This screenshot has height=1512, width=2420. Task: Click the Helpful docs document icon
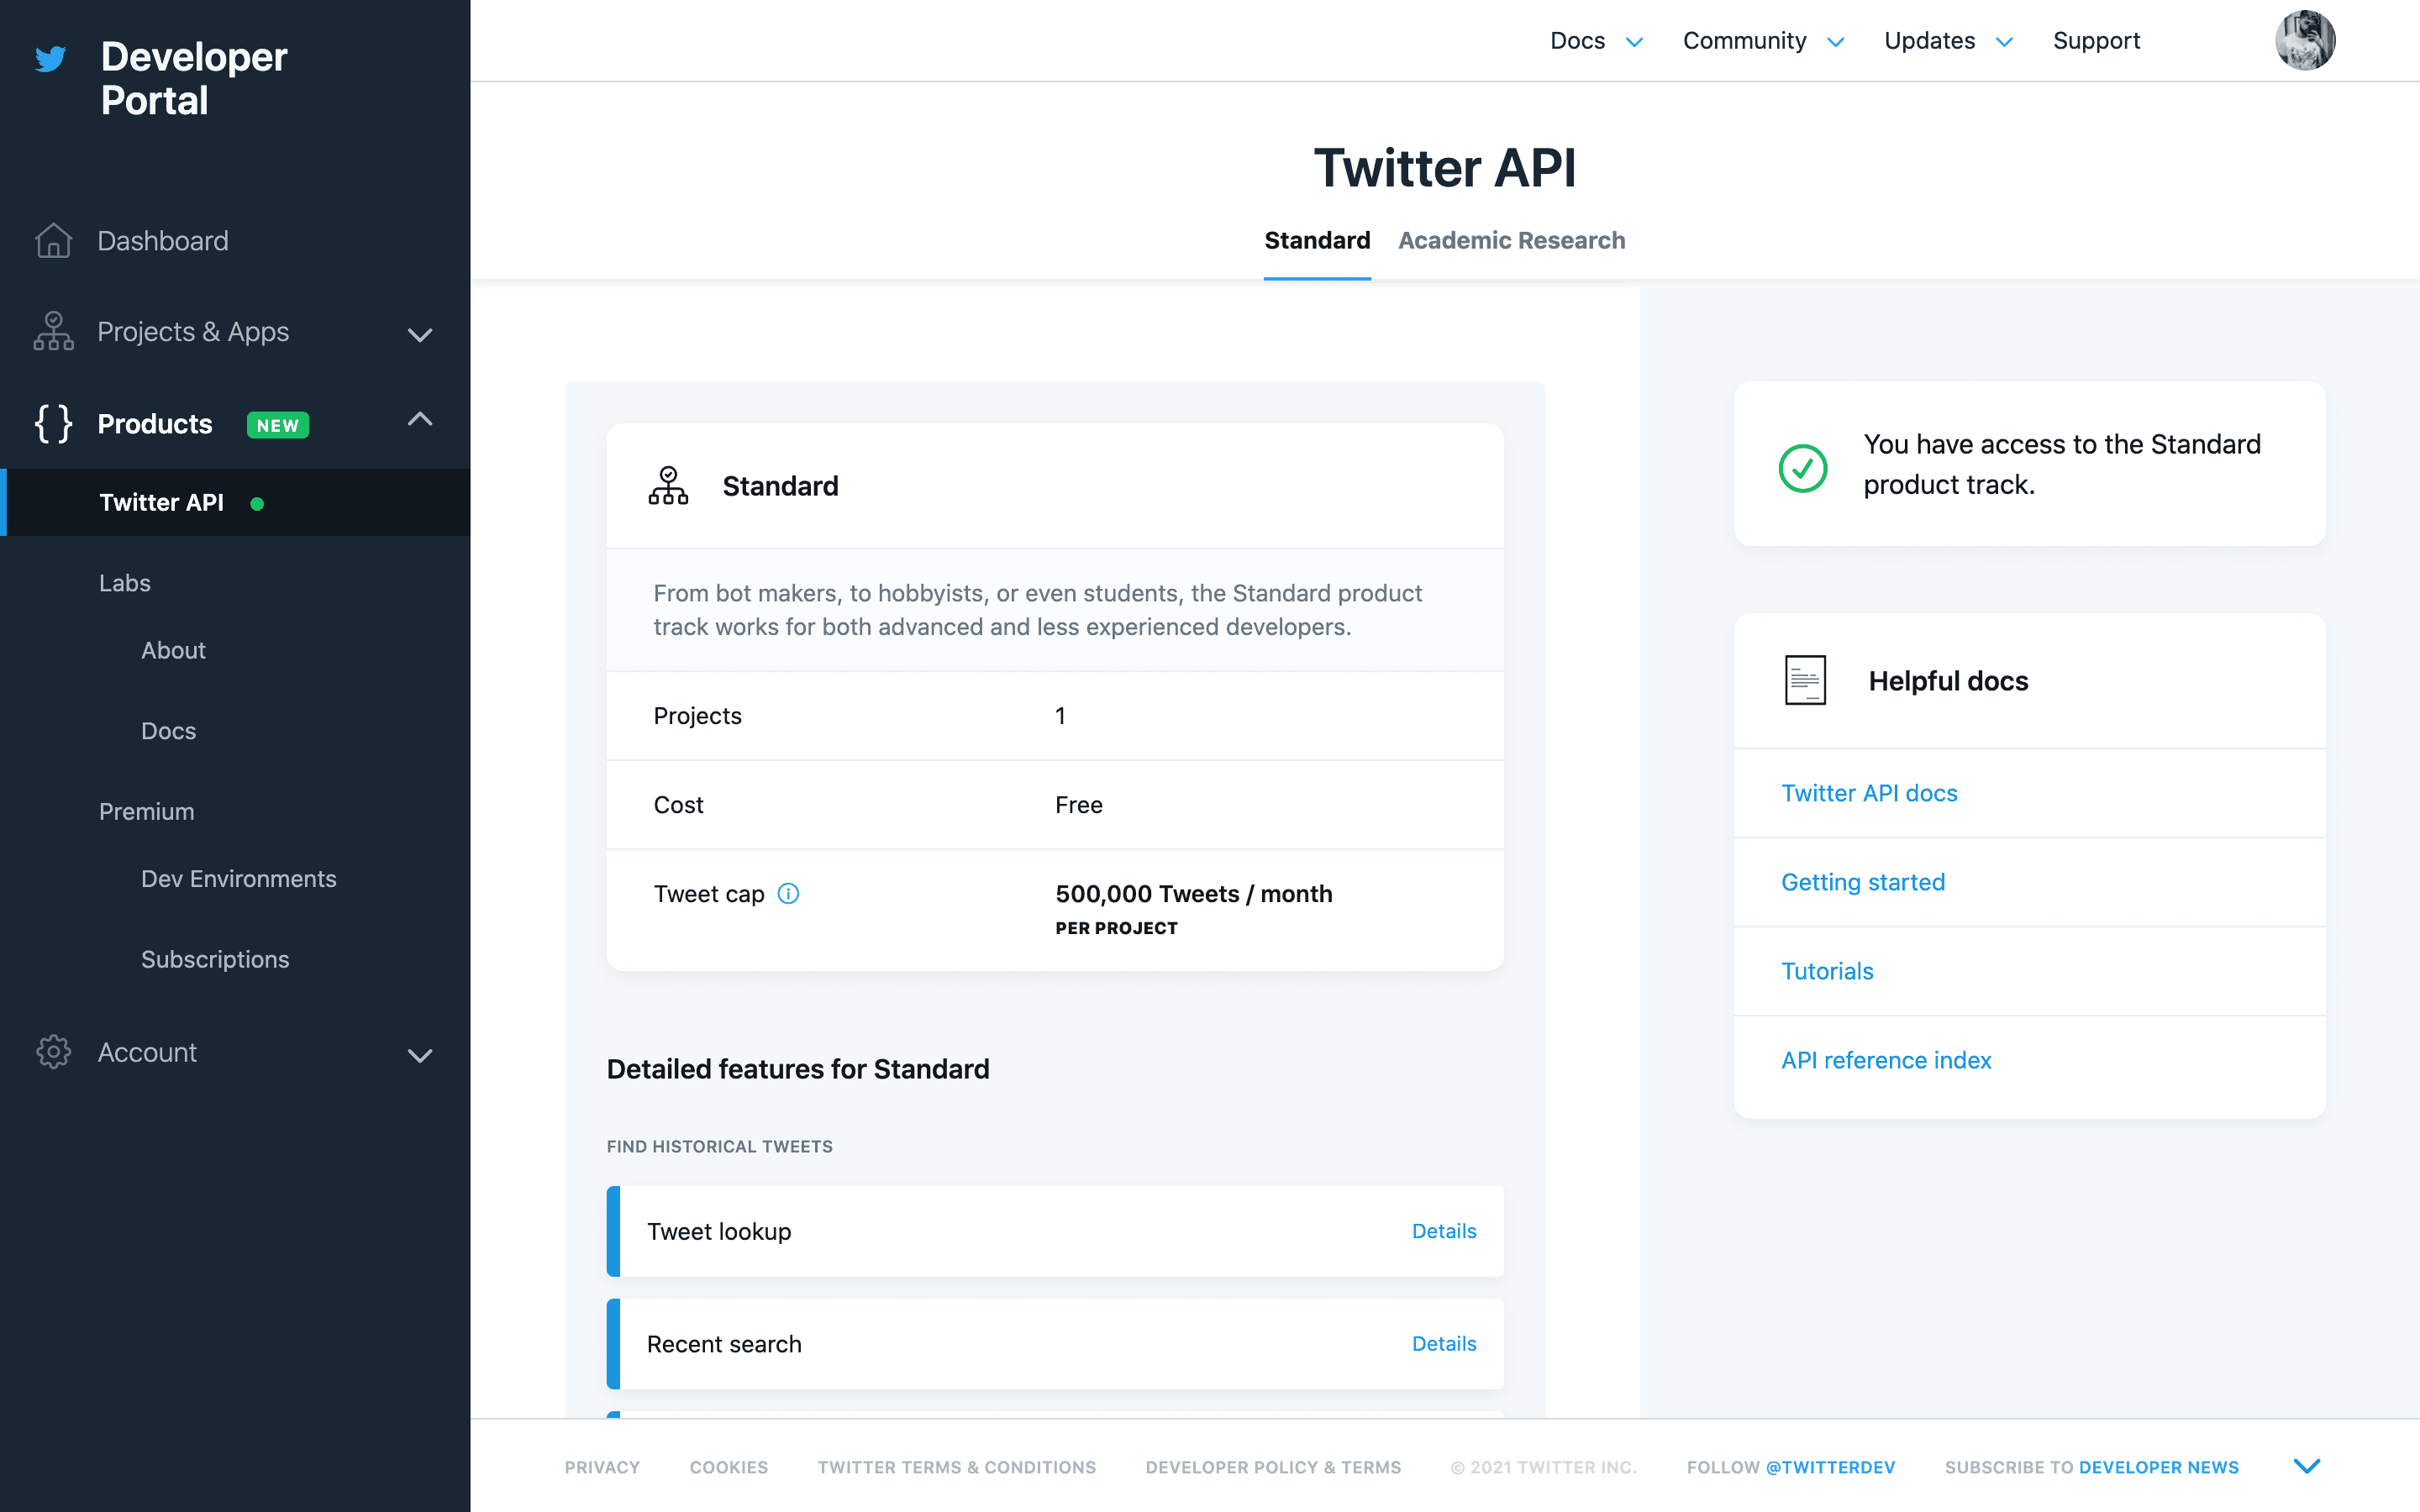click(1805, 680)
